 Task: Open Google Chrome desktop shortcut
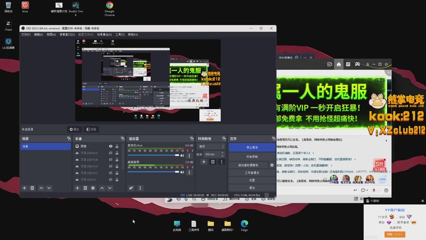pyautogui.click(x=110, y=9)
